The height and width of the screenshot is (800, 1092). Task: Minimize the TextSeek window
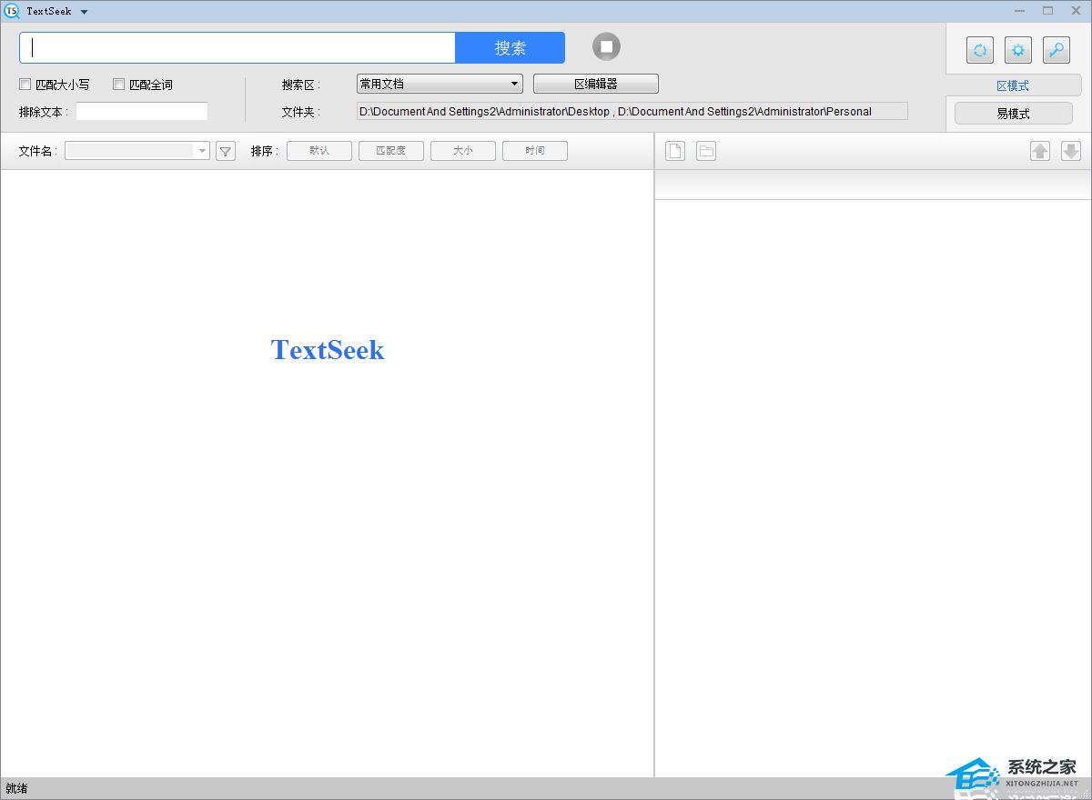(x=1020, y=11)
